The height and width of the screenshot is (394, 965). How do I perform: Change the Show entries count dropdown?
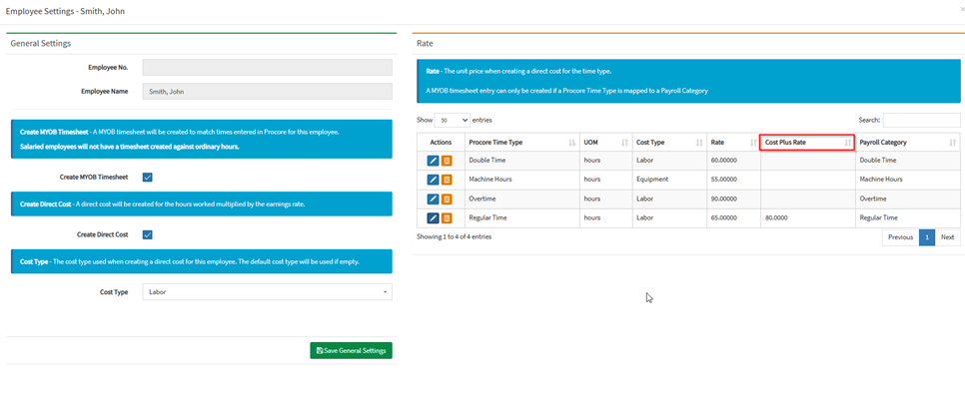coord(453,120)
